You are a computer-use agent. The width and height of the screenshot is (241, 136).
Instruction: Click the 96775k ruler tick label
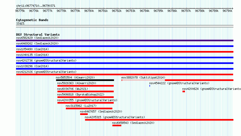point(20,11)
